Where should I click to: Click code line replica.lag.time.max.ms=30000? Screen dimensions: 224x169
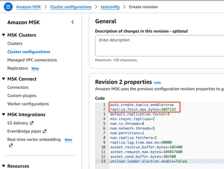[141, 142]
